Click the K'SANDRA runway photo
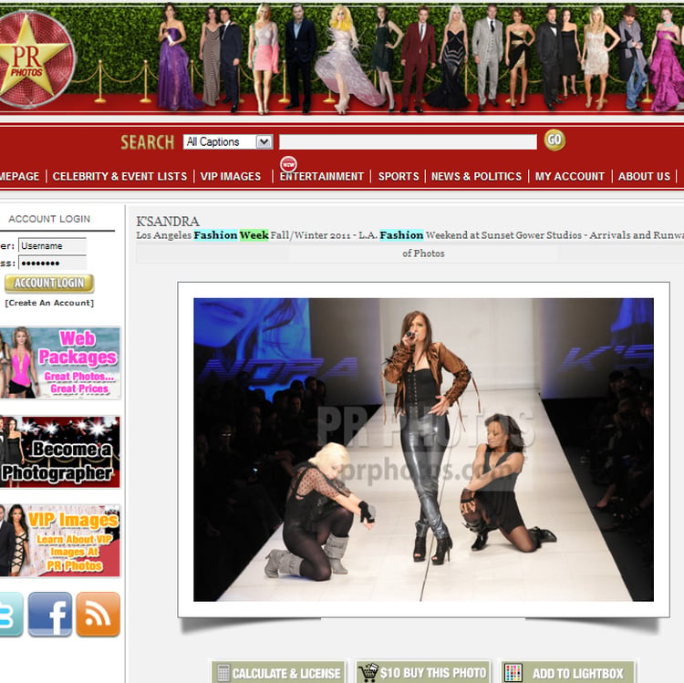684x683 pixels. tap(423, 450)
